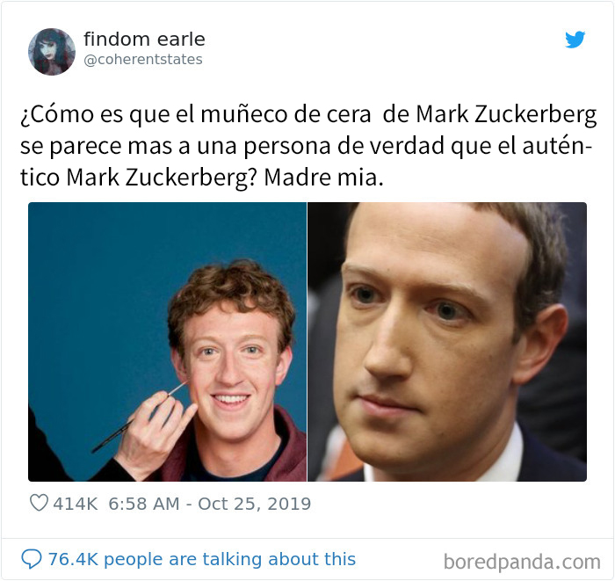The image size is (615, 581).
Task: Open the findom earle profile avatar
Action: click(x=52, y=51)
